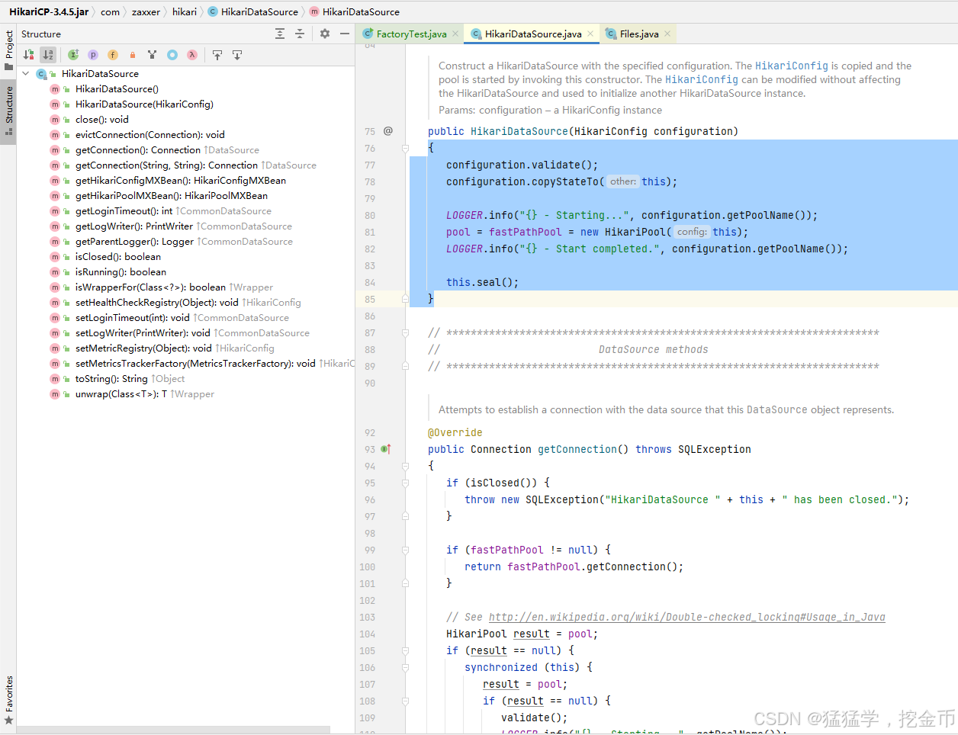958x735 pixels.
Task: Collapse the HikariDataSource tree node
Action: point(26,74)
